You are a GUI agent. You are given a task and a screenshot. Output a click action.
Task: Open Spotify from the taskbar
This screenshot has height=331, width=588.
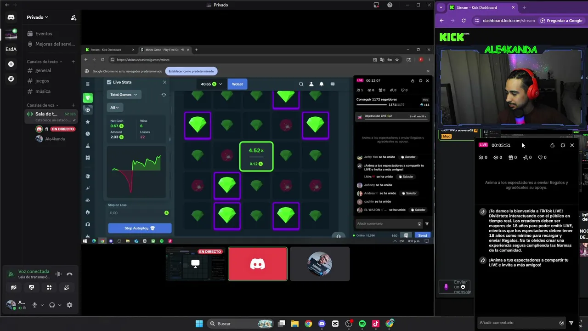362,324
